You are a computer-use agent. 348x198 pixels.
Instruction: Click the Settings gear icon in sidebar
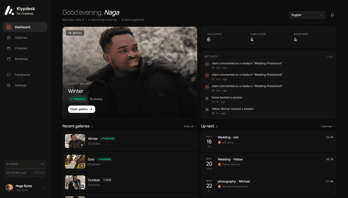coord(9,85)
